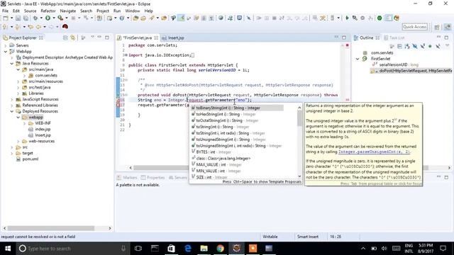454x255 pixels.
Task: Toggle green dot Hide Local Types in Outline
Action: click(x=430, y=46)
